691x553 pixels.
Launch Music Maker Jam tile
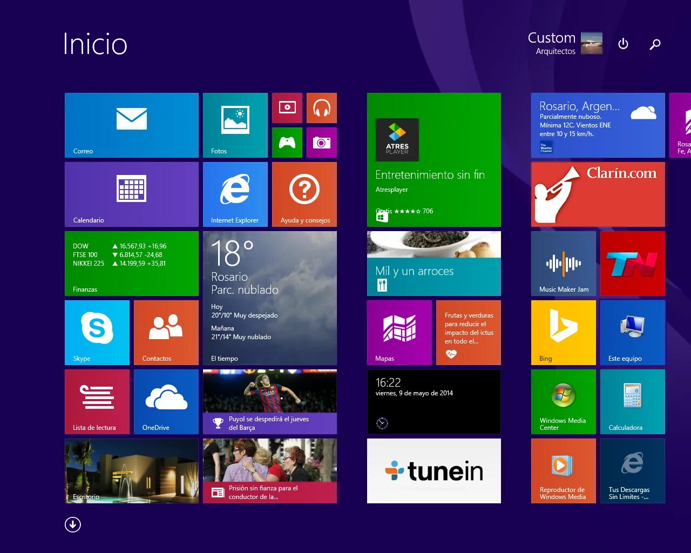tap(564, 264)
